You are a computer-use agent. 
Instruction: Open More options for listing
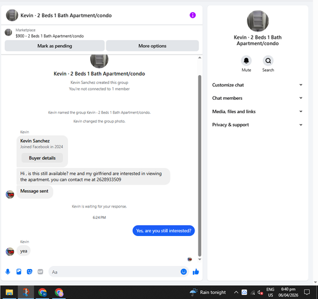(152, 46)
